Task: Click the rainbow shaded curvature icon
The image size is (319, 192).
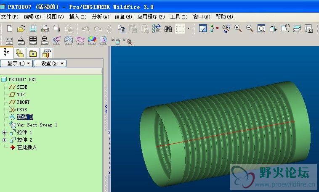Action: [92, 40]
